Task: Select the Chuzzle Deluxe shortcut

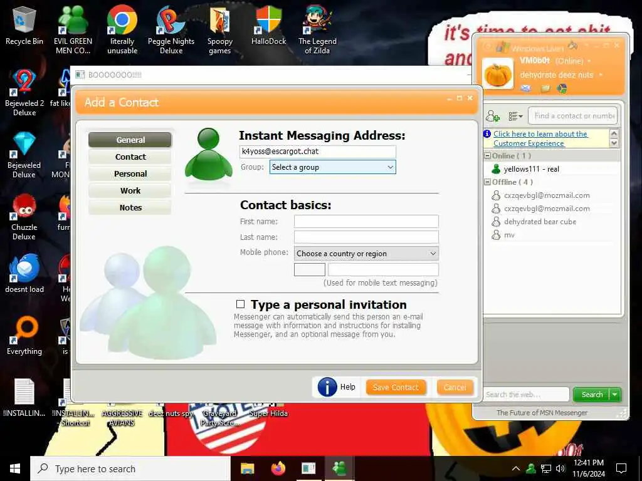Action: (24, 217)
